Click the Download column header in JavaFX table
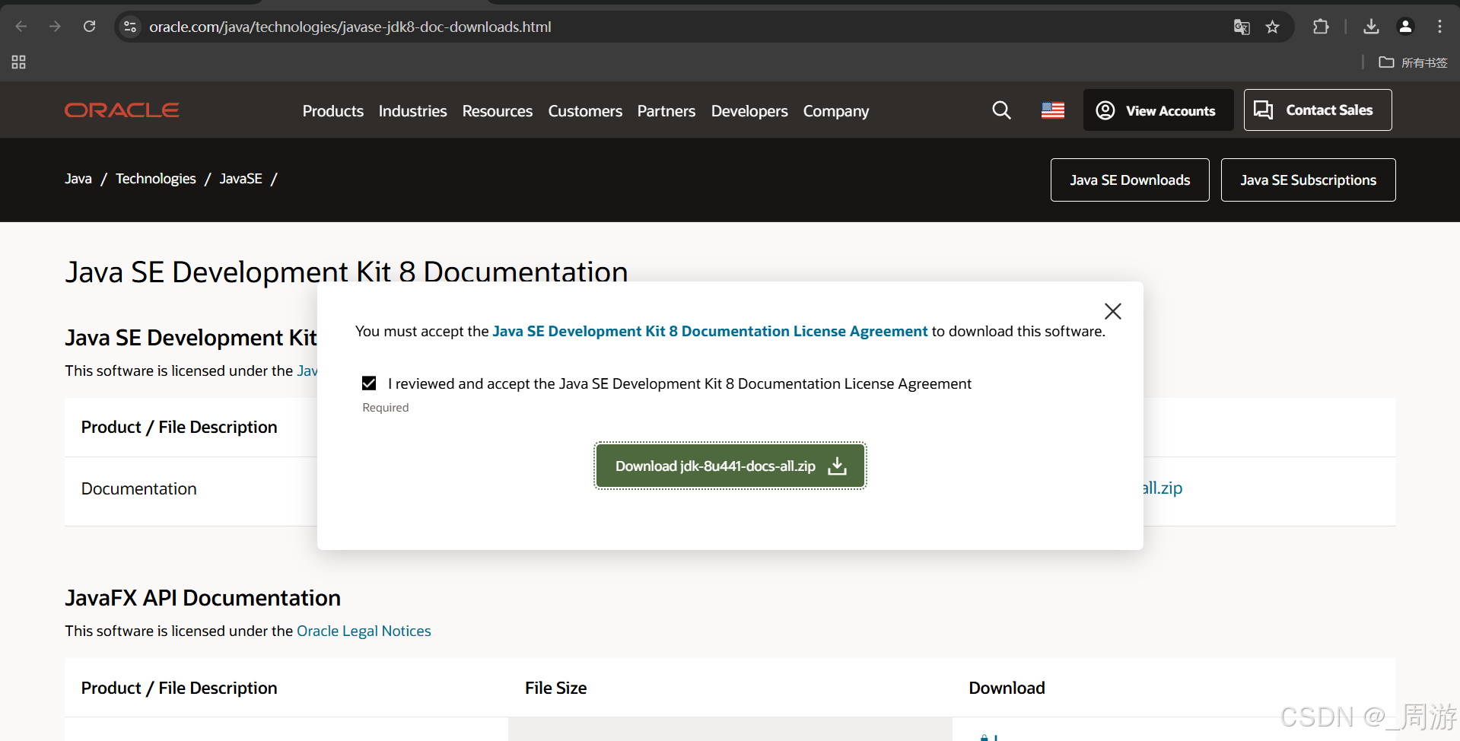The width and height of the screenshot is (1460, 741). coord(1007,688)
